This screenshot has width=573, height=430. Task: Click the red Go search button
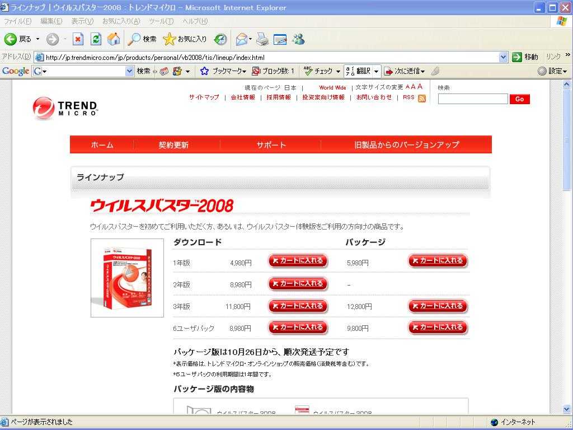(519, 99)
